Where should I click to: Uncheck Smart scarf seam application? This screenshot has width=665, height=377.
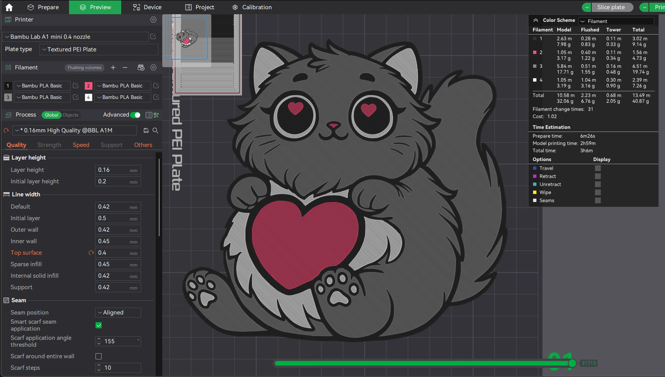[99, 325]
